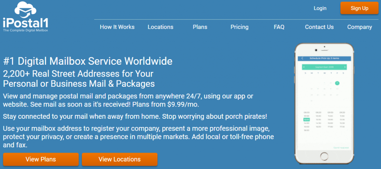Open the FAQ menu item
Image resolution: width=381 pixels, height=169 pixels.
click(279, 27)
